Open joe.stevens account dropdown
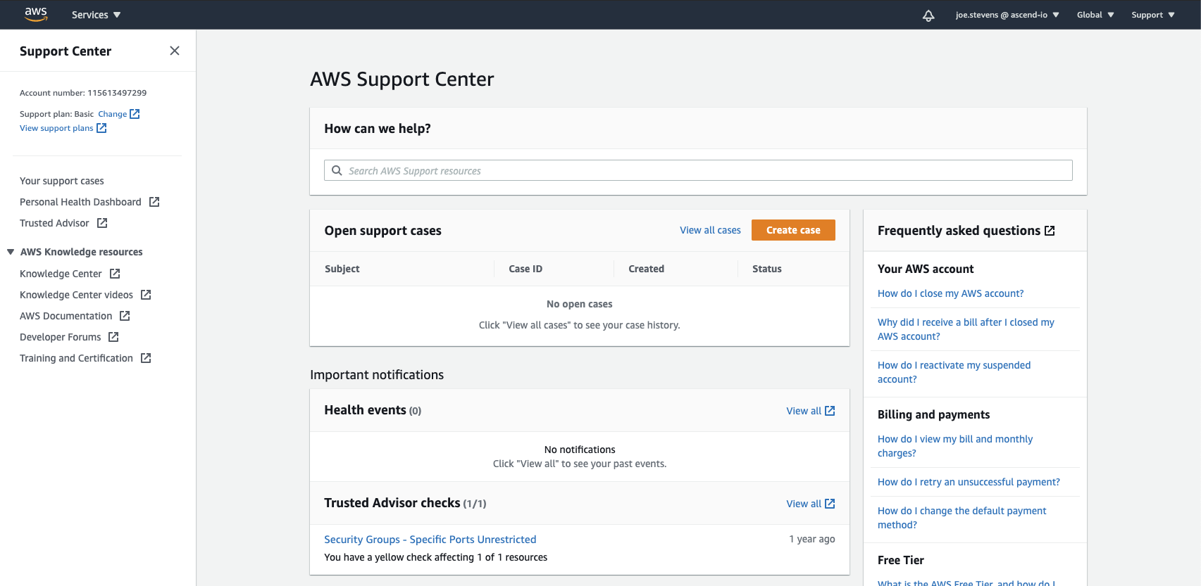 click(1007, 15)
